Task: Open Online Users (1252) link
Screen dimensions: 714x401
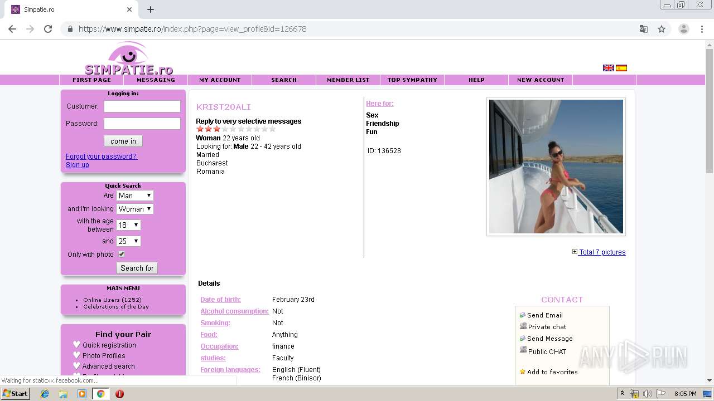Action: click(113, 300)
